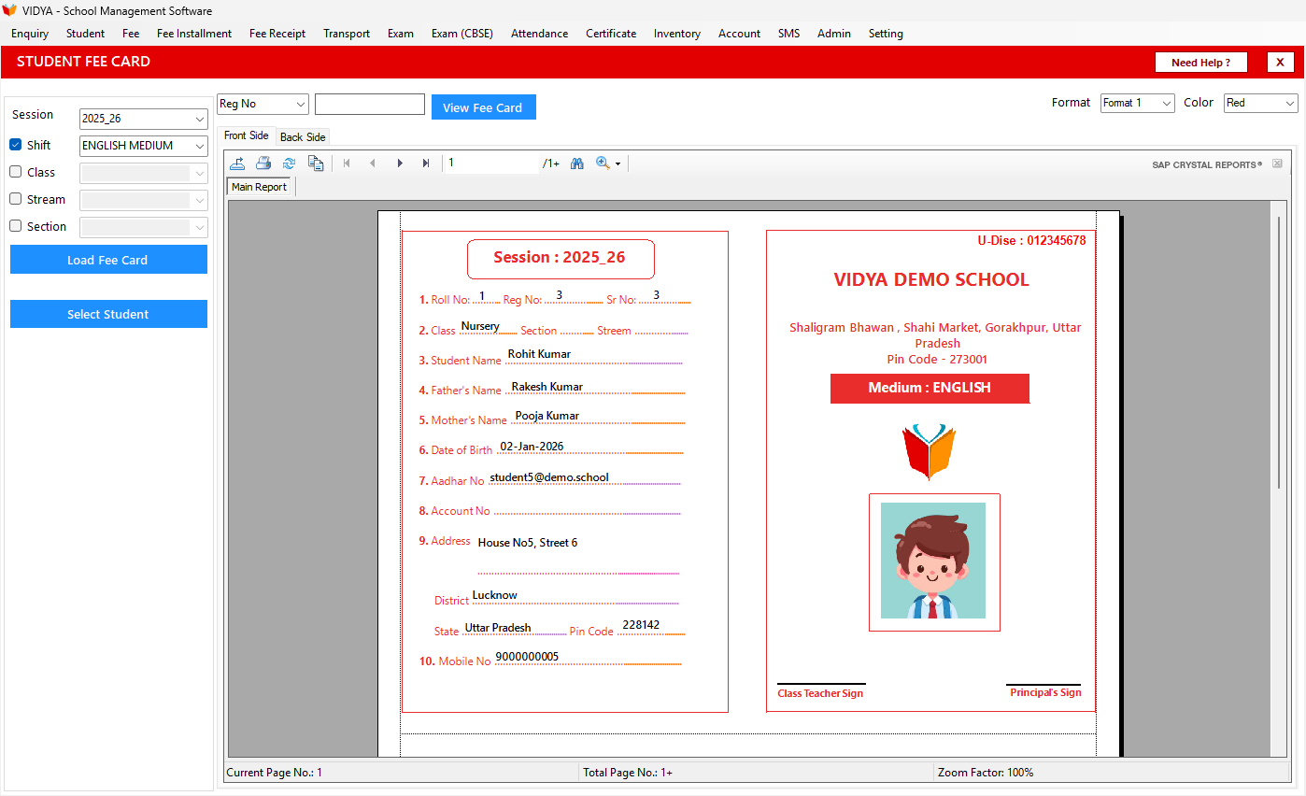This screenshot has width=1306, height=796.
Task: Open the Fee Installment menu
Action: coord(194,34)
